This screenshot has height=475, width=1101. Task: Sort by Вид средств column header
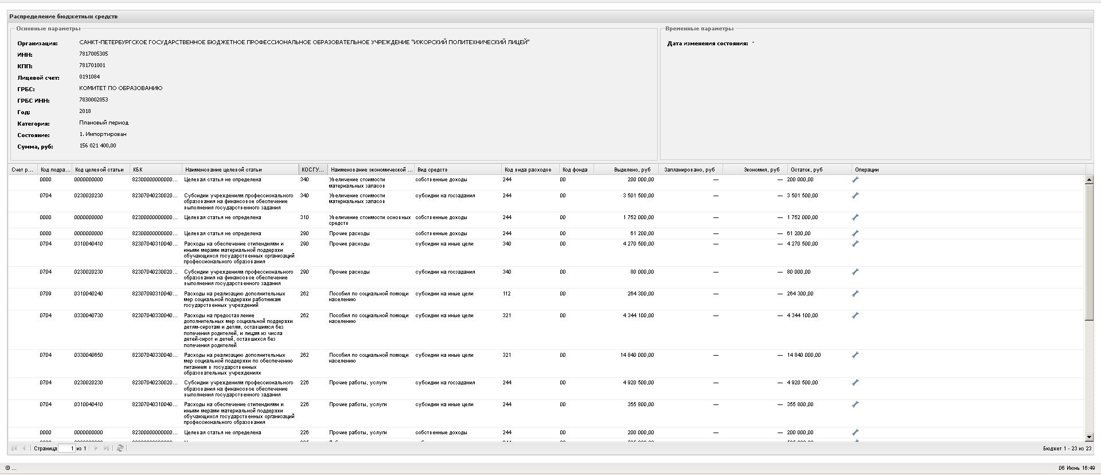458,170
